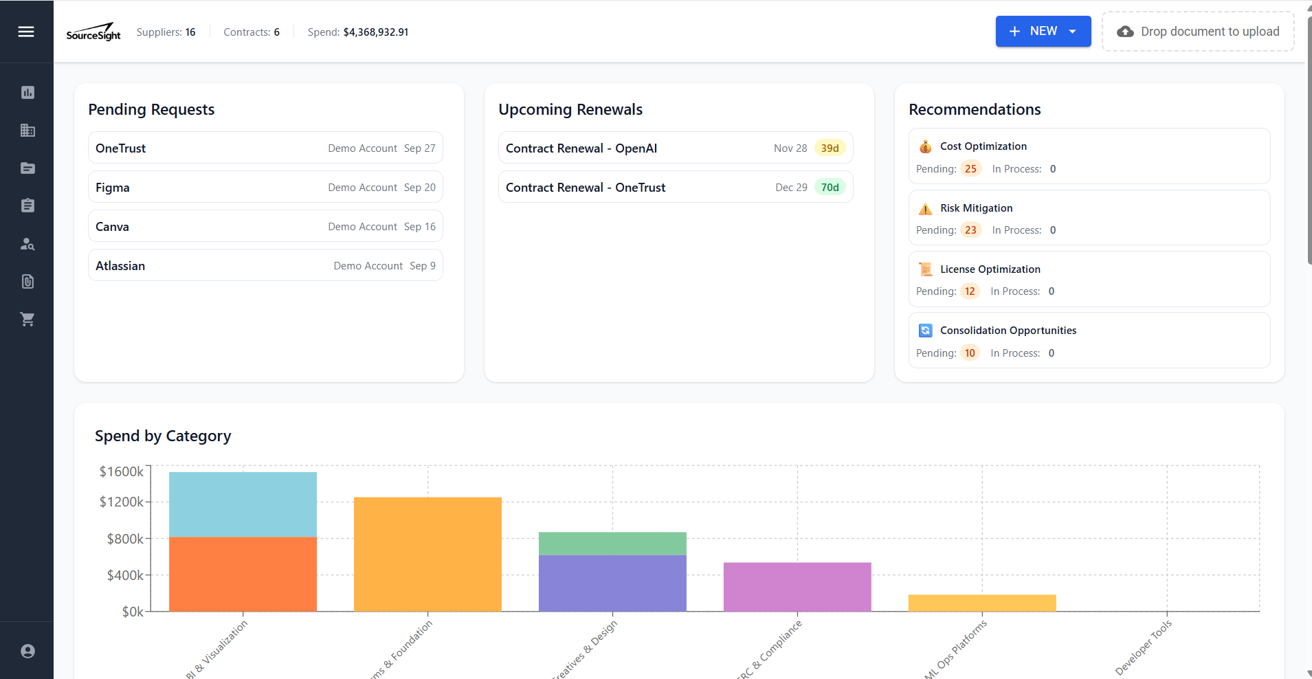Select the paperclip documents icon

click(27, 281)
